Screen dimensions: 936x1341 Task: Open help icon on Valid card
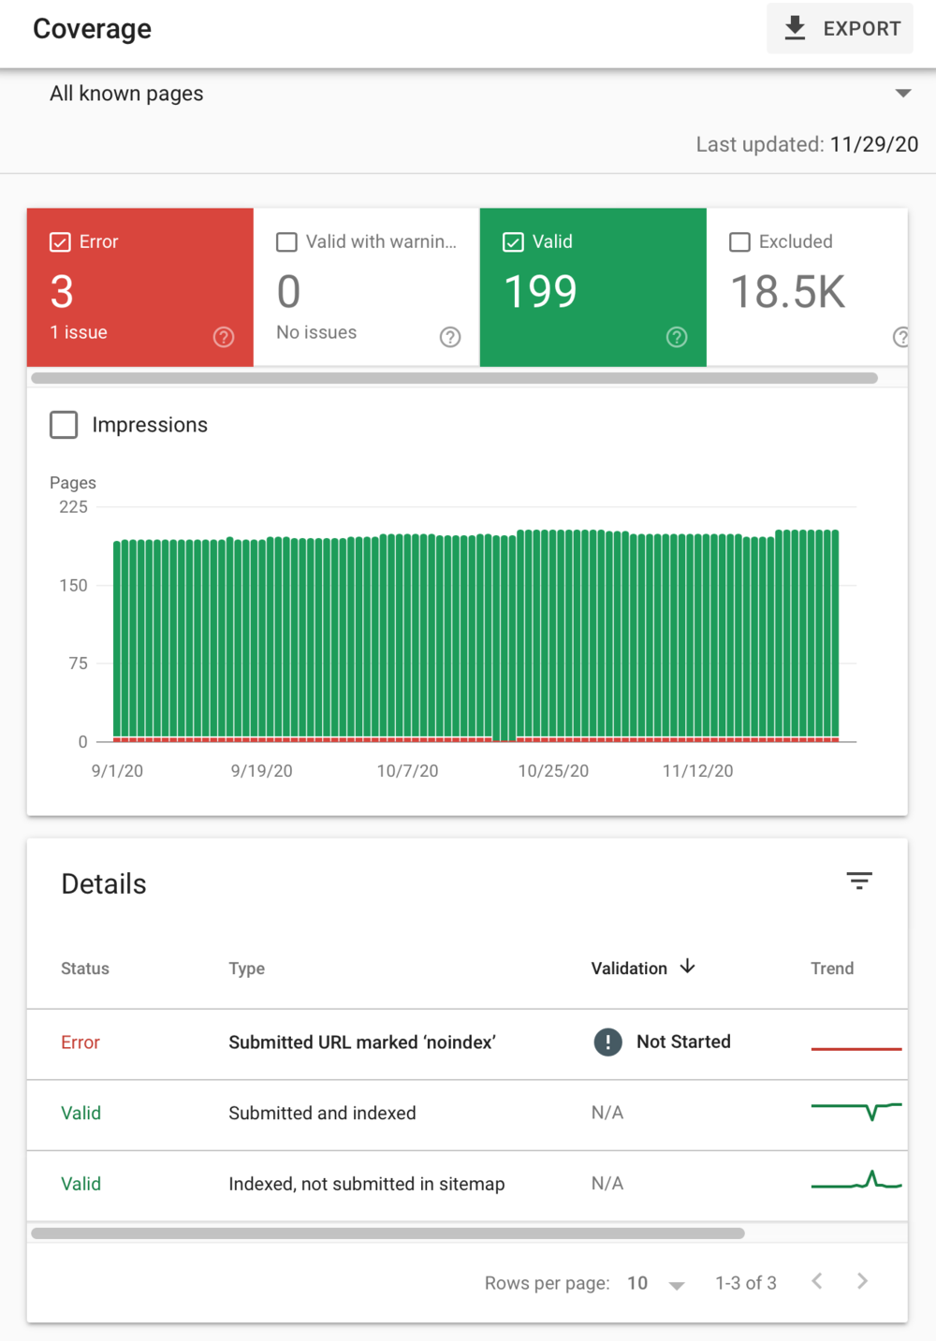677,337
